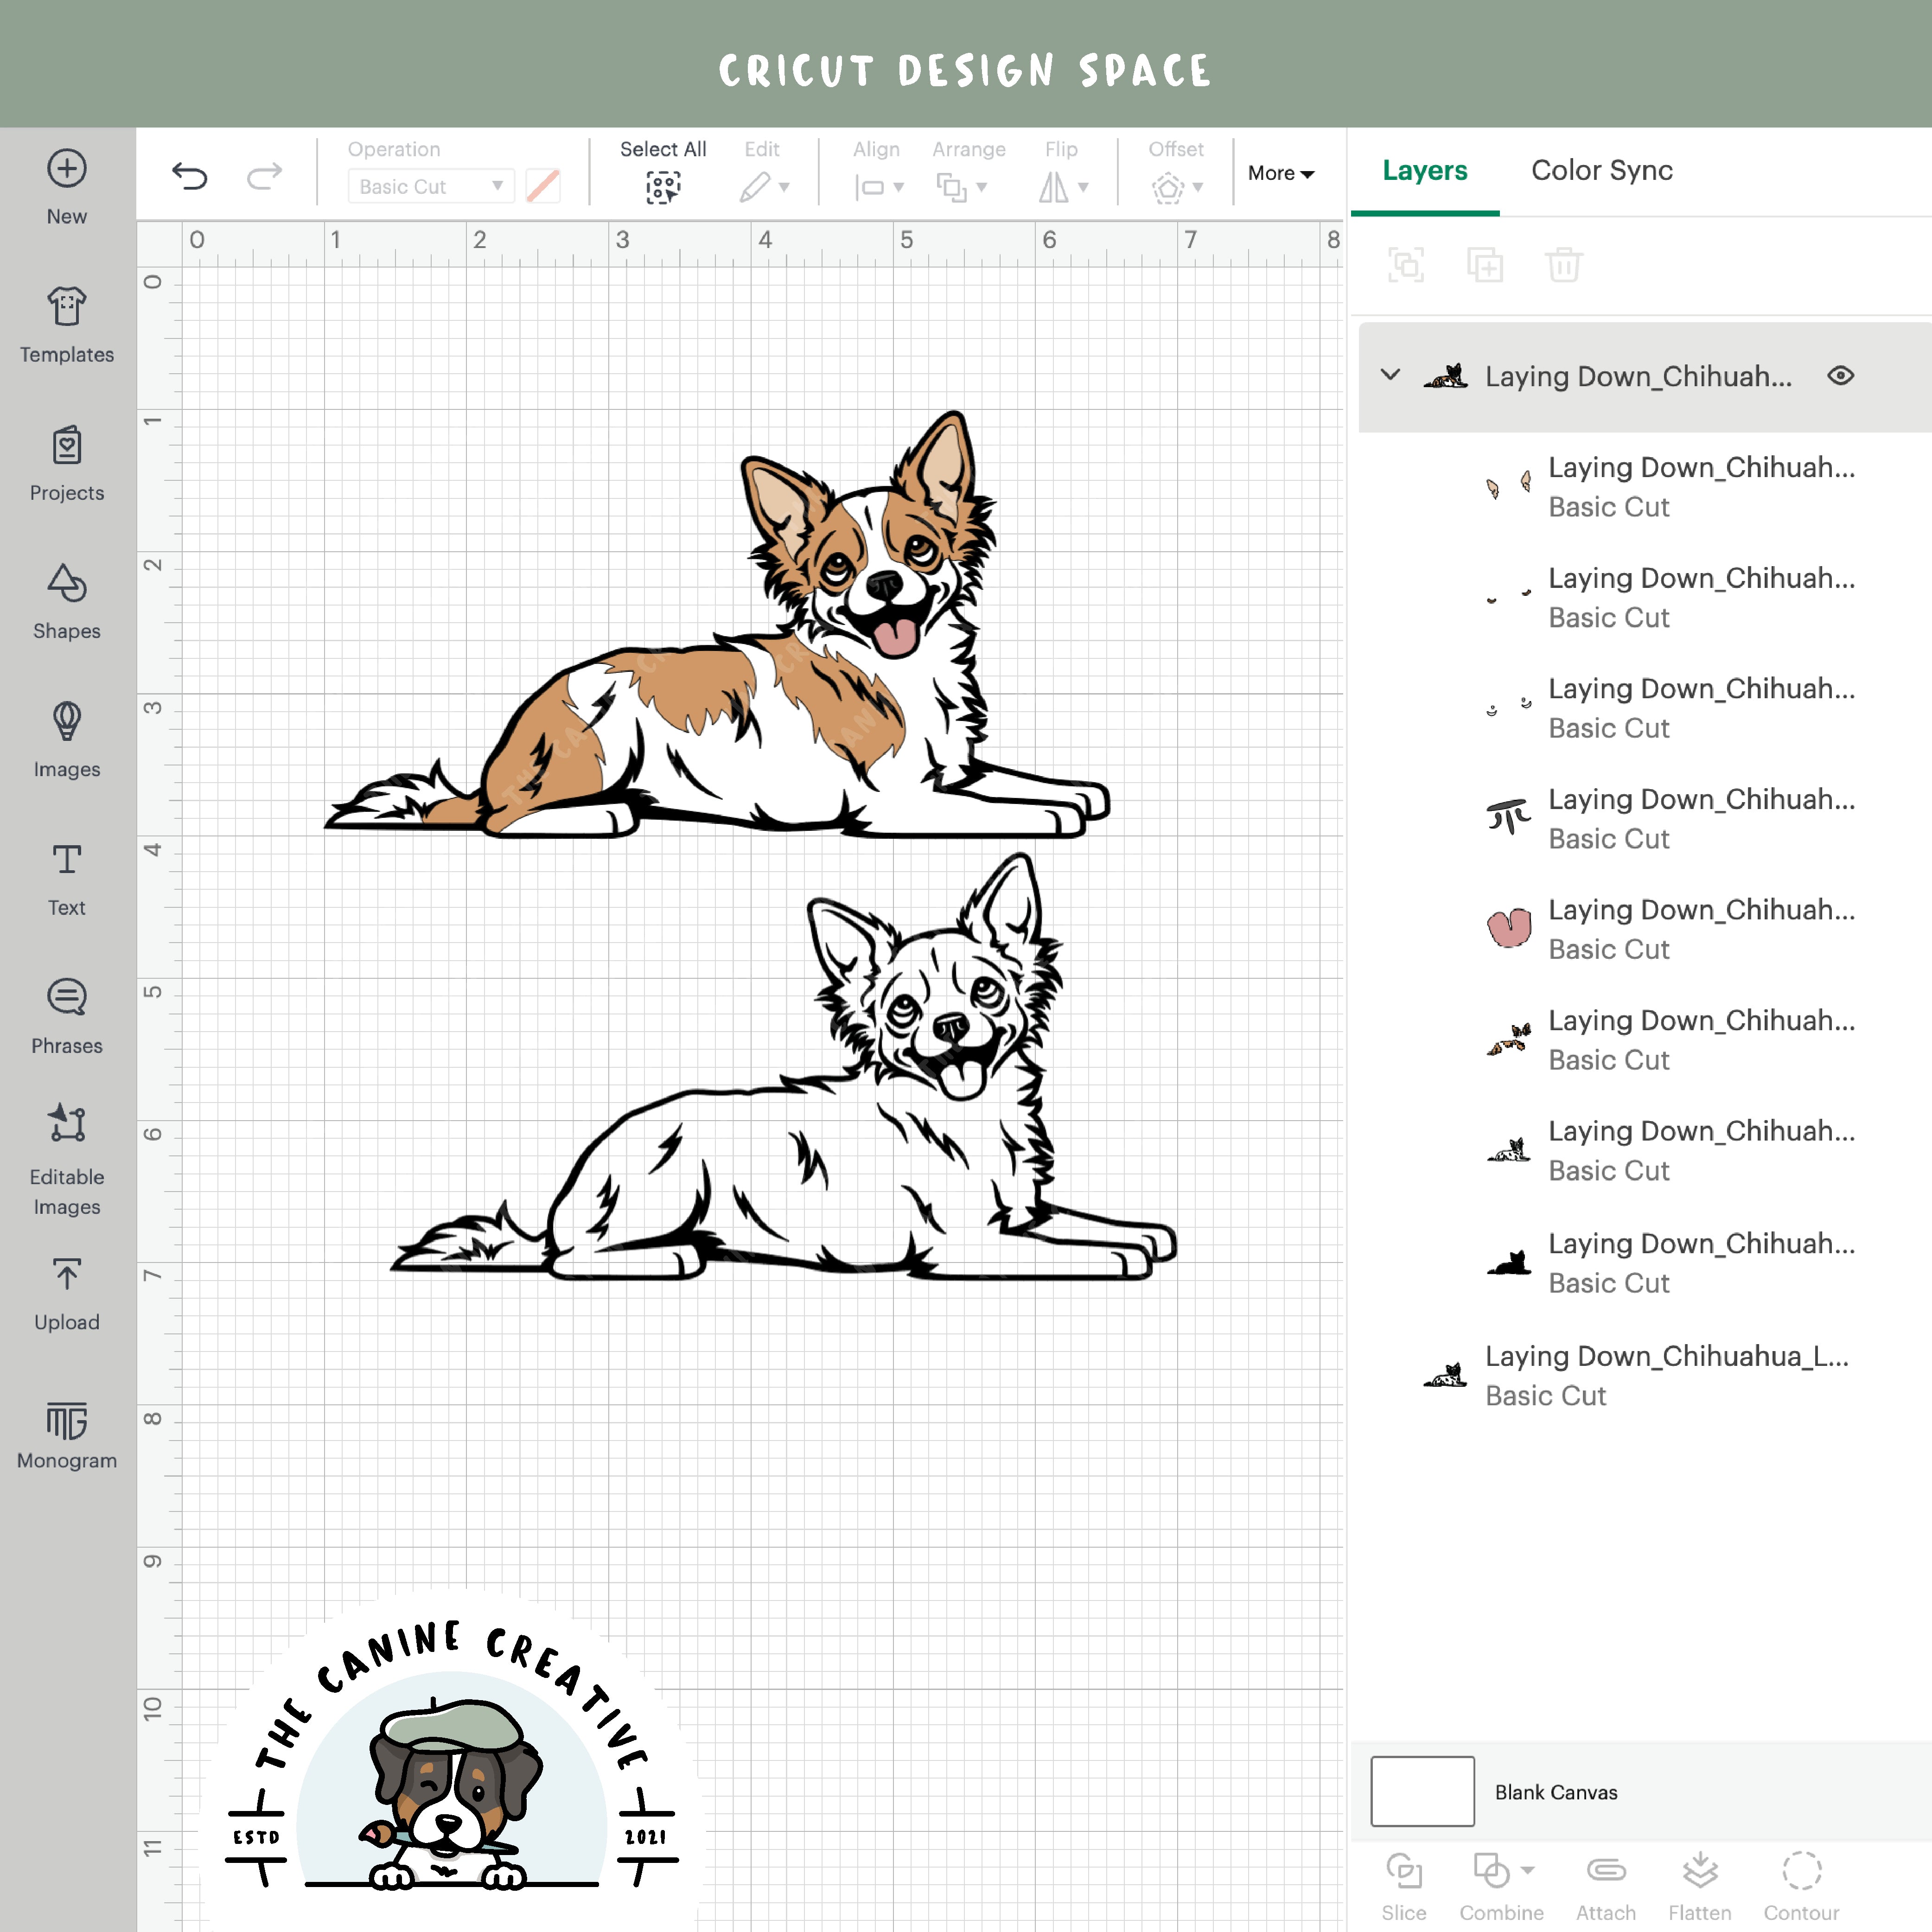Open the More options dropdown

[x=1281, y=173]
